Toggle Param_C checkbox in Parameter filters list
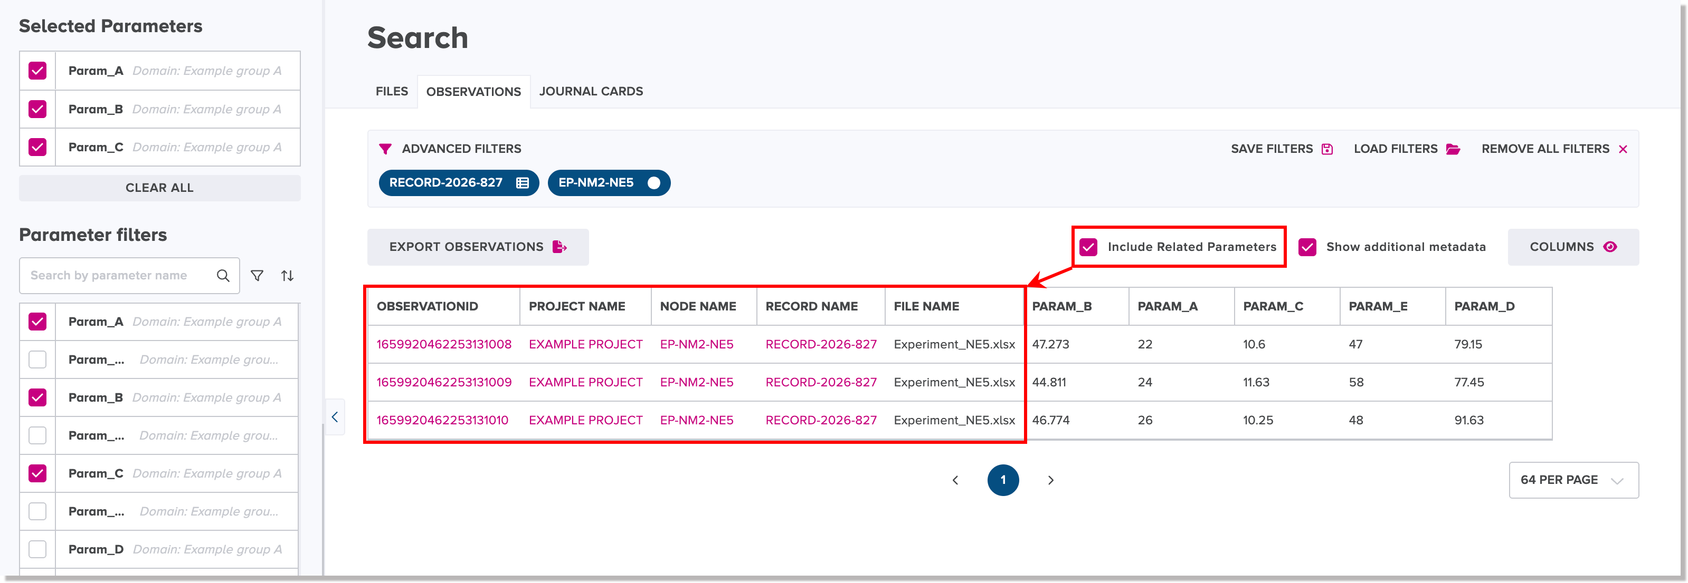The height and width of the screenshot is (583, 1688). [x=37, y=473]
